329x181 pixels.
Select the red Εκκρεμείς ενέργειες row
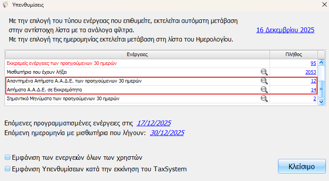tap(67, 64)
